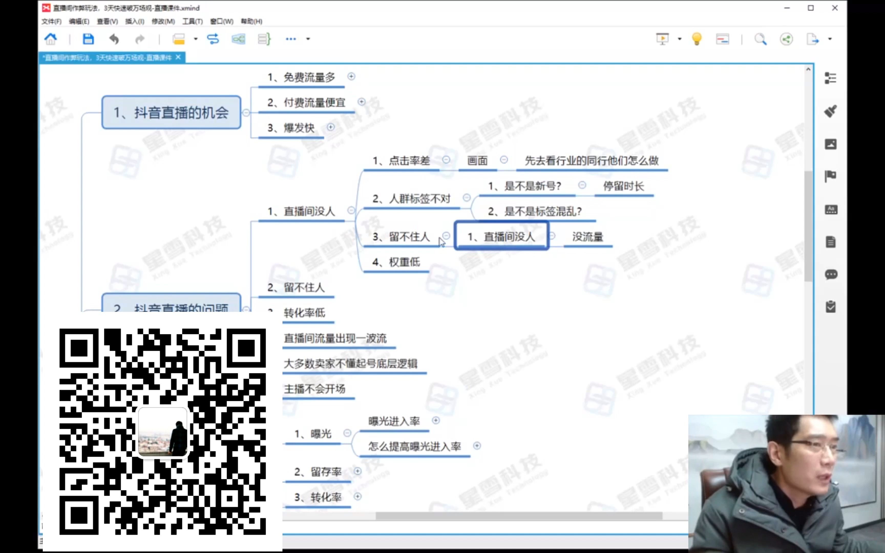Expand the more tools dropdown arrow
This screenshot has height=553, width=885.
tap(308, 39)
